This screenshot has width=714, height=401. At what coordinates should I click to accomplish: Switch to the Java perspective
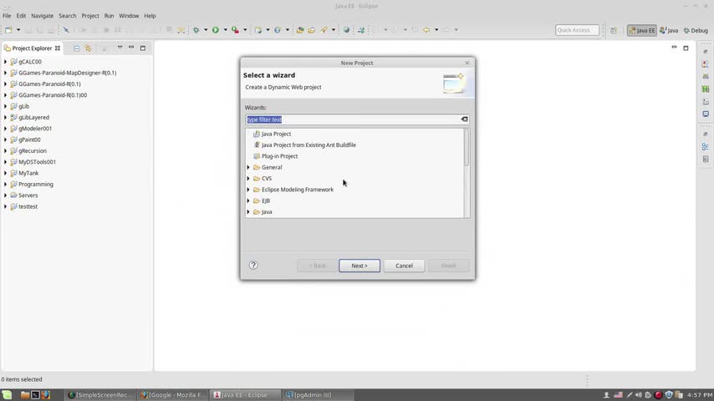[669, 31]
